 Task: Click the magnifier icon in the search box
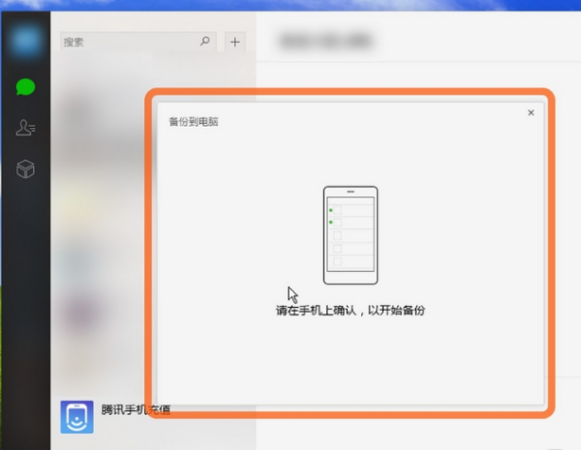click(204, 42)
